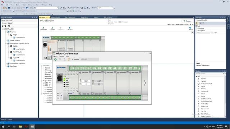The width and height of the screenshot is (230, 129).
Task: Select DataTypes in project tree
Action: 13,66
